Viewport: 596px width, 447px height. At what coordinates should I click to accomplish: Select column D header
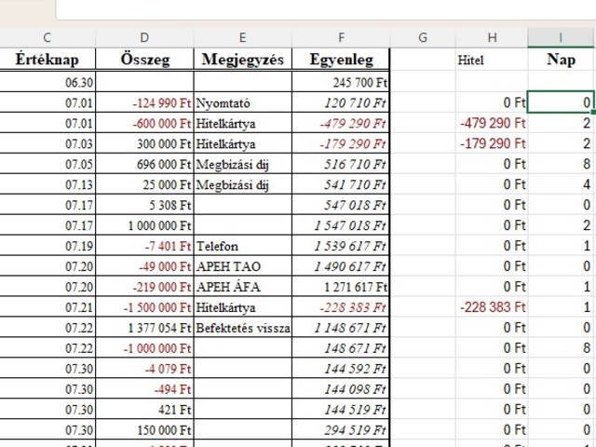(144, 37)
